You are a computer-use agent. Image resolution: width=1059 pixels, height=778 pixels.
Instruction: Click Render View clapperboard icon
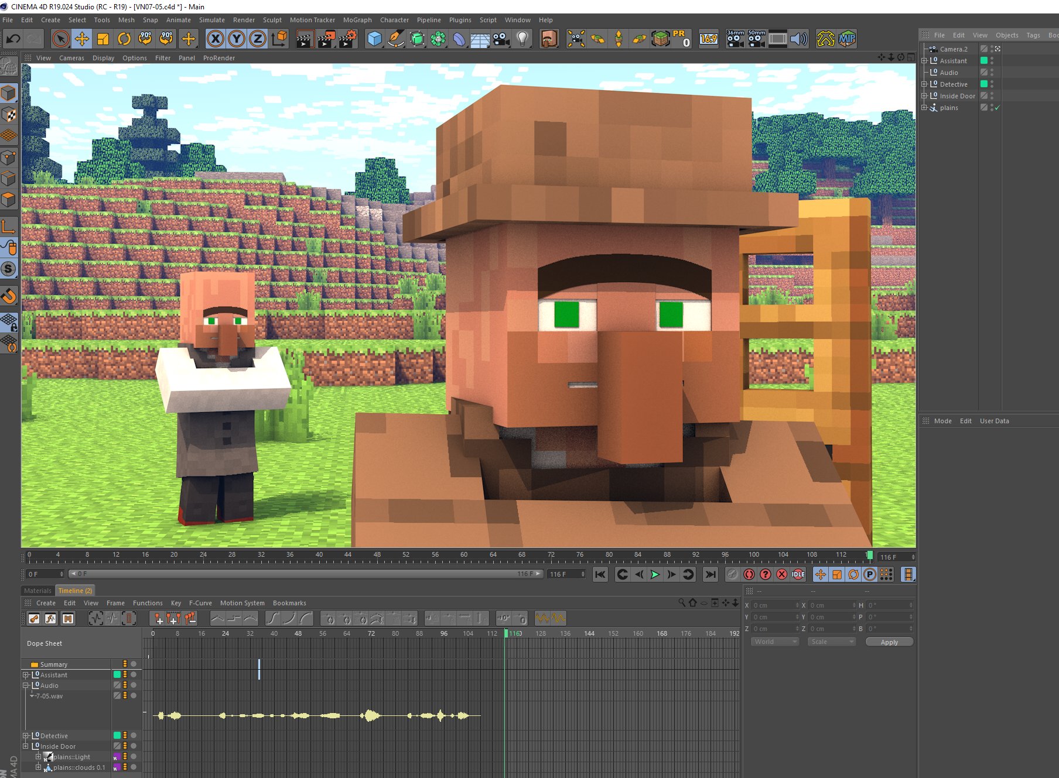(x=305, y=39)
